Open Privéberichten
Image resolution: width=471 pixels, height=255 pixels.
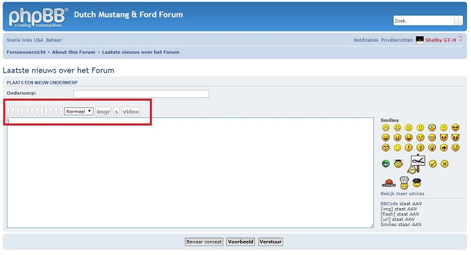pos(397,40)
